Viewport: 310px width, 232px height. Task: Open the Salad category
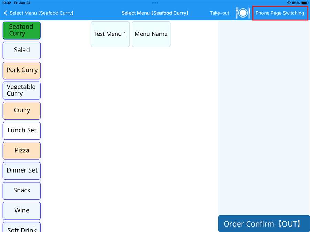[x=22, y=50]
